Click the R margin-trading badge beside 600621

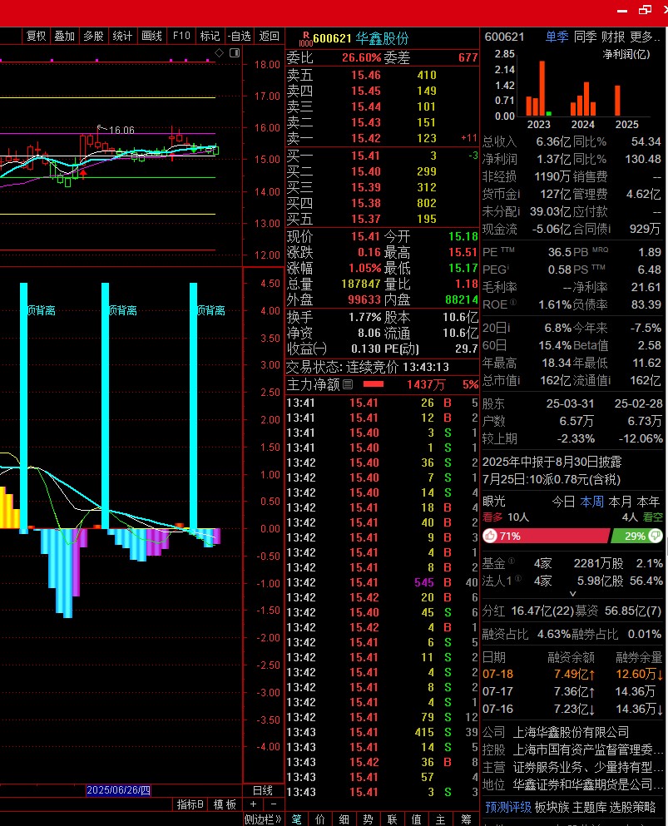click(305, 38)
